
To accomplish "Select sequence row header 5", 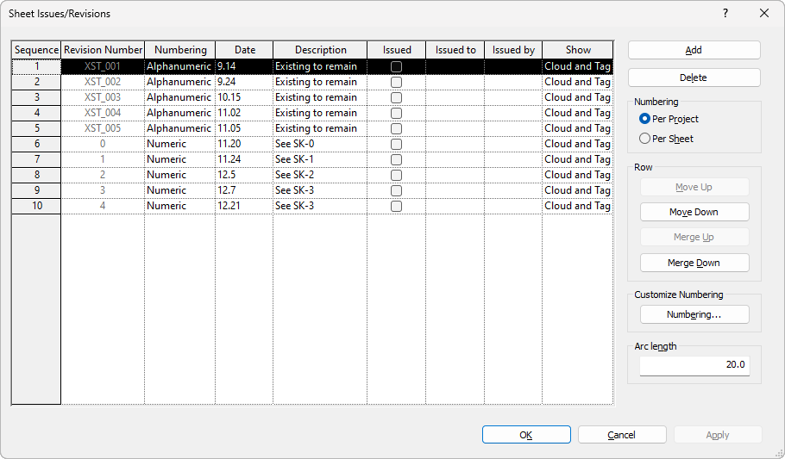I will [36, 128].
